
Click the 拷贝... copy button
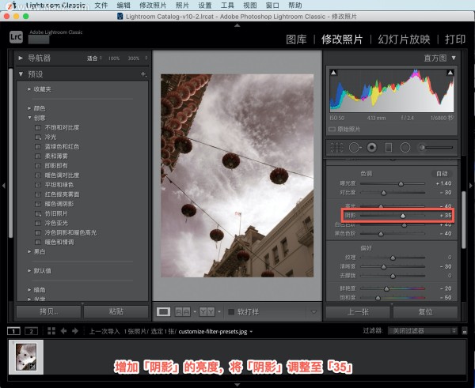[48, 311]
